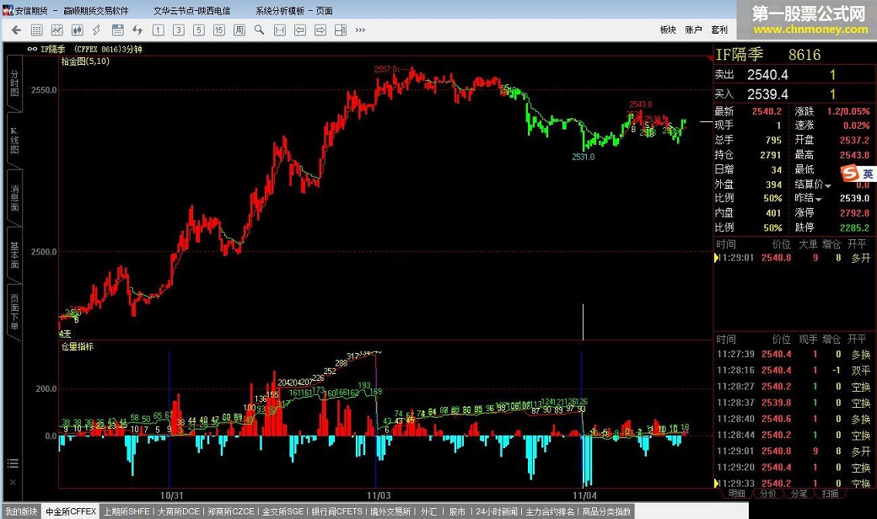Click the hamburger list icon in sidebar
The height and width of the screenshot is (519, 877).
pos(13,463)
